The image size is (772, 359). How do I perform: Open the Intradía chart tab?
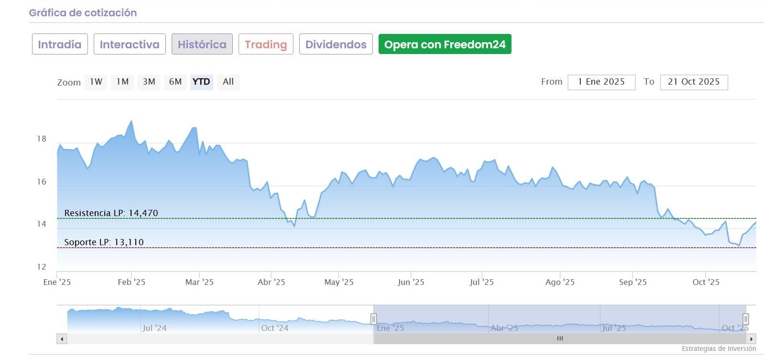(60, 44)
